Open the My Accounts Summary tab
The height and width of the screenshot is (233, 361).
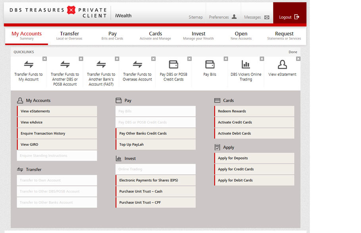tap(27, 36)
